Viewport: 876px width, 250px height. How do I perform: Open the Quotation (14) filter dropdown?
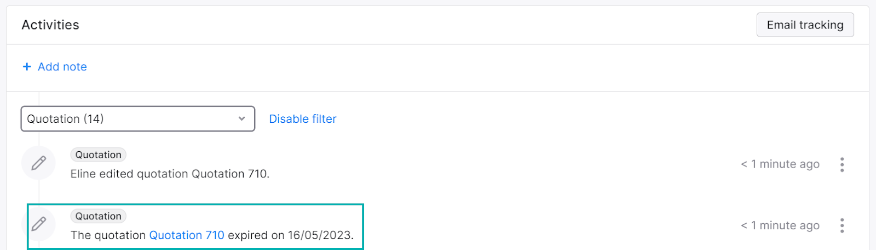click(x=137, y=119)
